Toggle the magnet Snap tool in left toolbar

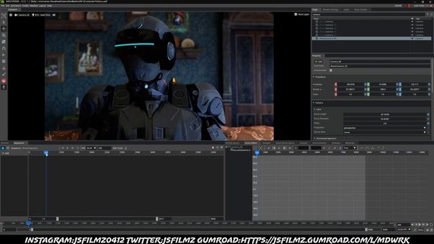pyautogui.click(x=3, y=48)
